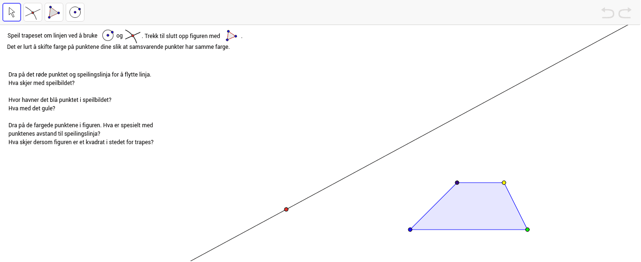Click text 'Hva skjer med speilbildet?'

[x=41, y=83]
